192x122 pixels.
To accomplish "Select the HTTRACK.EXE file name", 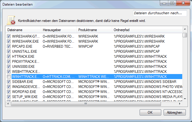I will [23, 56].
